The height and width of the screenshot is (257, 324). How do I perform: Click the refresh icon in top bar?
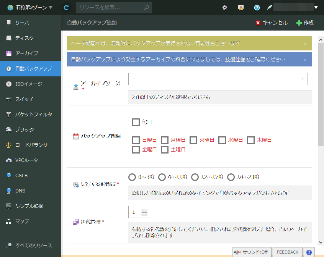(x=66, y=7)
